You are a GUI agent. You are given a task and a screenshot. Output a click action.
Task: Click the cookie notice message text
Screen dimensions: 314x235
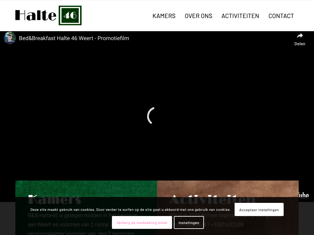tap(130, 210)
